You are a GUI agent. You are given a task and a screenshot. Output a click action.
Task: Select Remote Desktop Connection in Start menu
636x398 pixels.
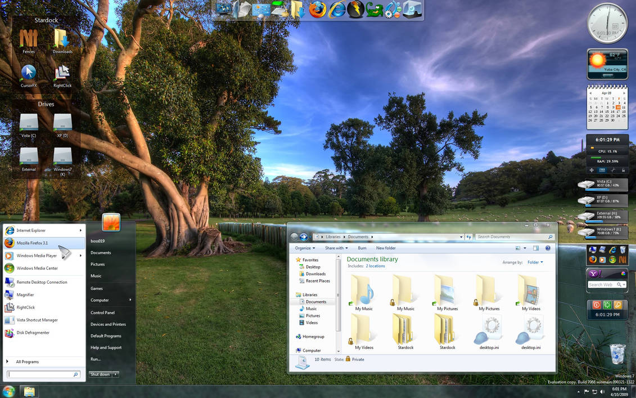tap(44, 282)
